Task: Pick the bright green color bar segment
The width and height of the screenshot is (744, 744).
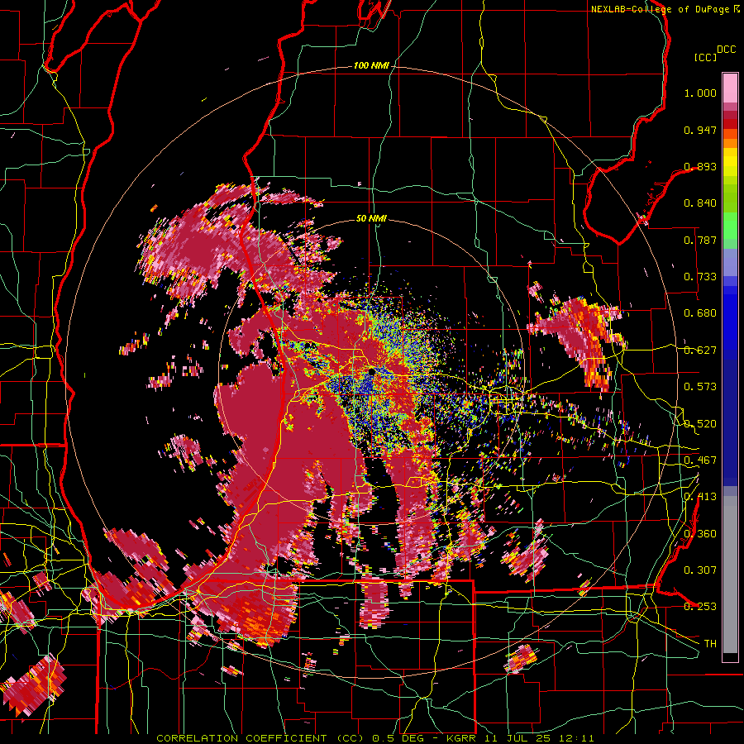Action: (x=730, y=226)
